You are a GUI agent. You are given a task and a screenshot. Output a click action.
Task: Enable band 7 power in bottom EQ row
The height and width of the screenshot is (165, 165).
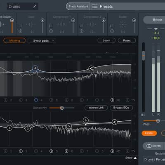pos(82,151)
